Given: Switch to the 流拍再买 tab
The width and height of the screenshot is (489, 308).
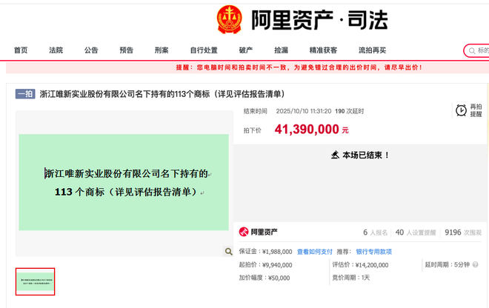Looking at the screenshot, I should tap(372, 50).
